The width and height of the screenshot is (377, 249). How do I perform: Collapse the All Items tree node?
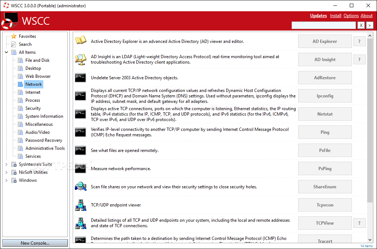[x=7, y=52]
